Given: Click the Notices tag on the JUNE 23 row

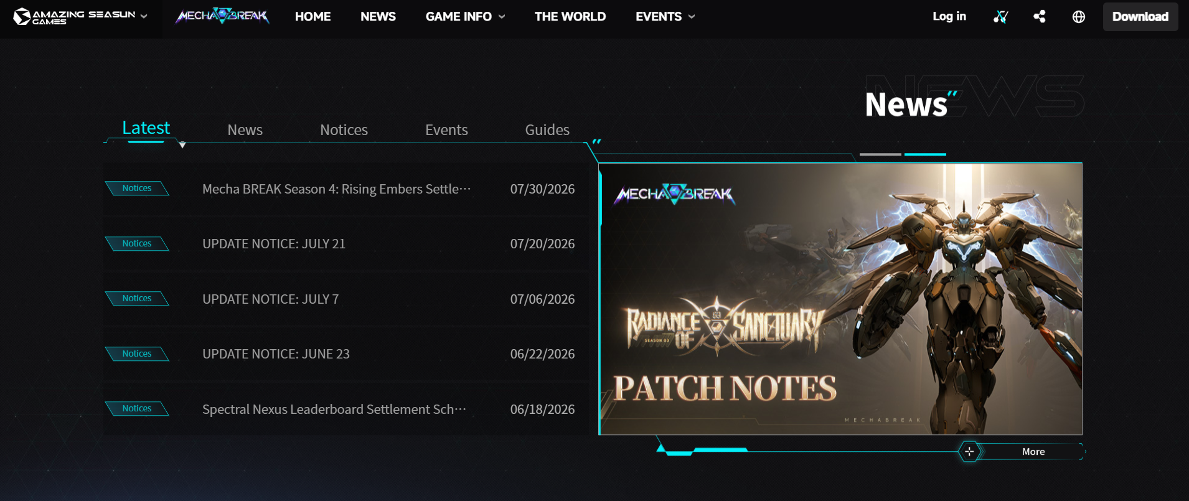Looking at the screenshot, I should pyautogui.click(x=137, y=354).
